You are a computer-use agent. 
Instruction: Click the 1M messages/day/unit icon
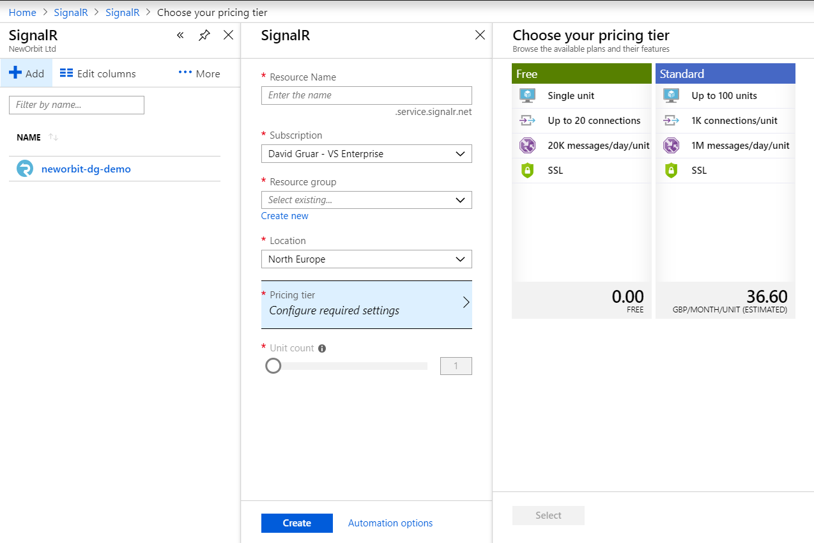click(x=671, y=146)
